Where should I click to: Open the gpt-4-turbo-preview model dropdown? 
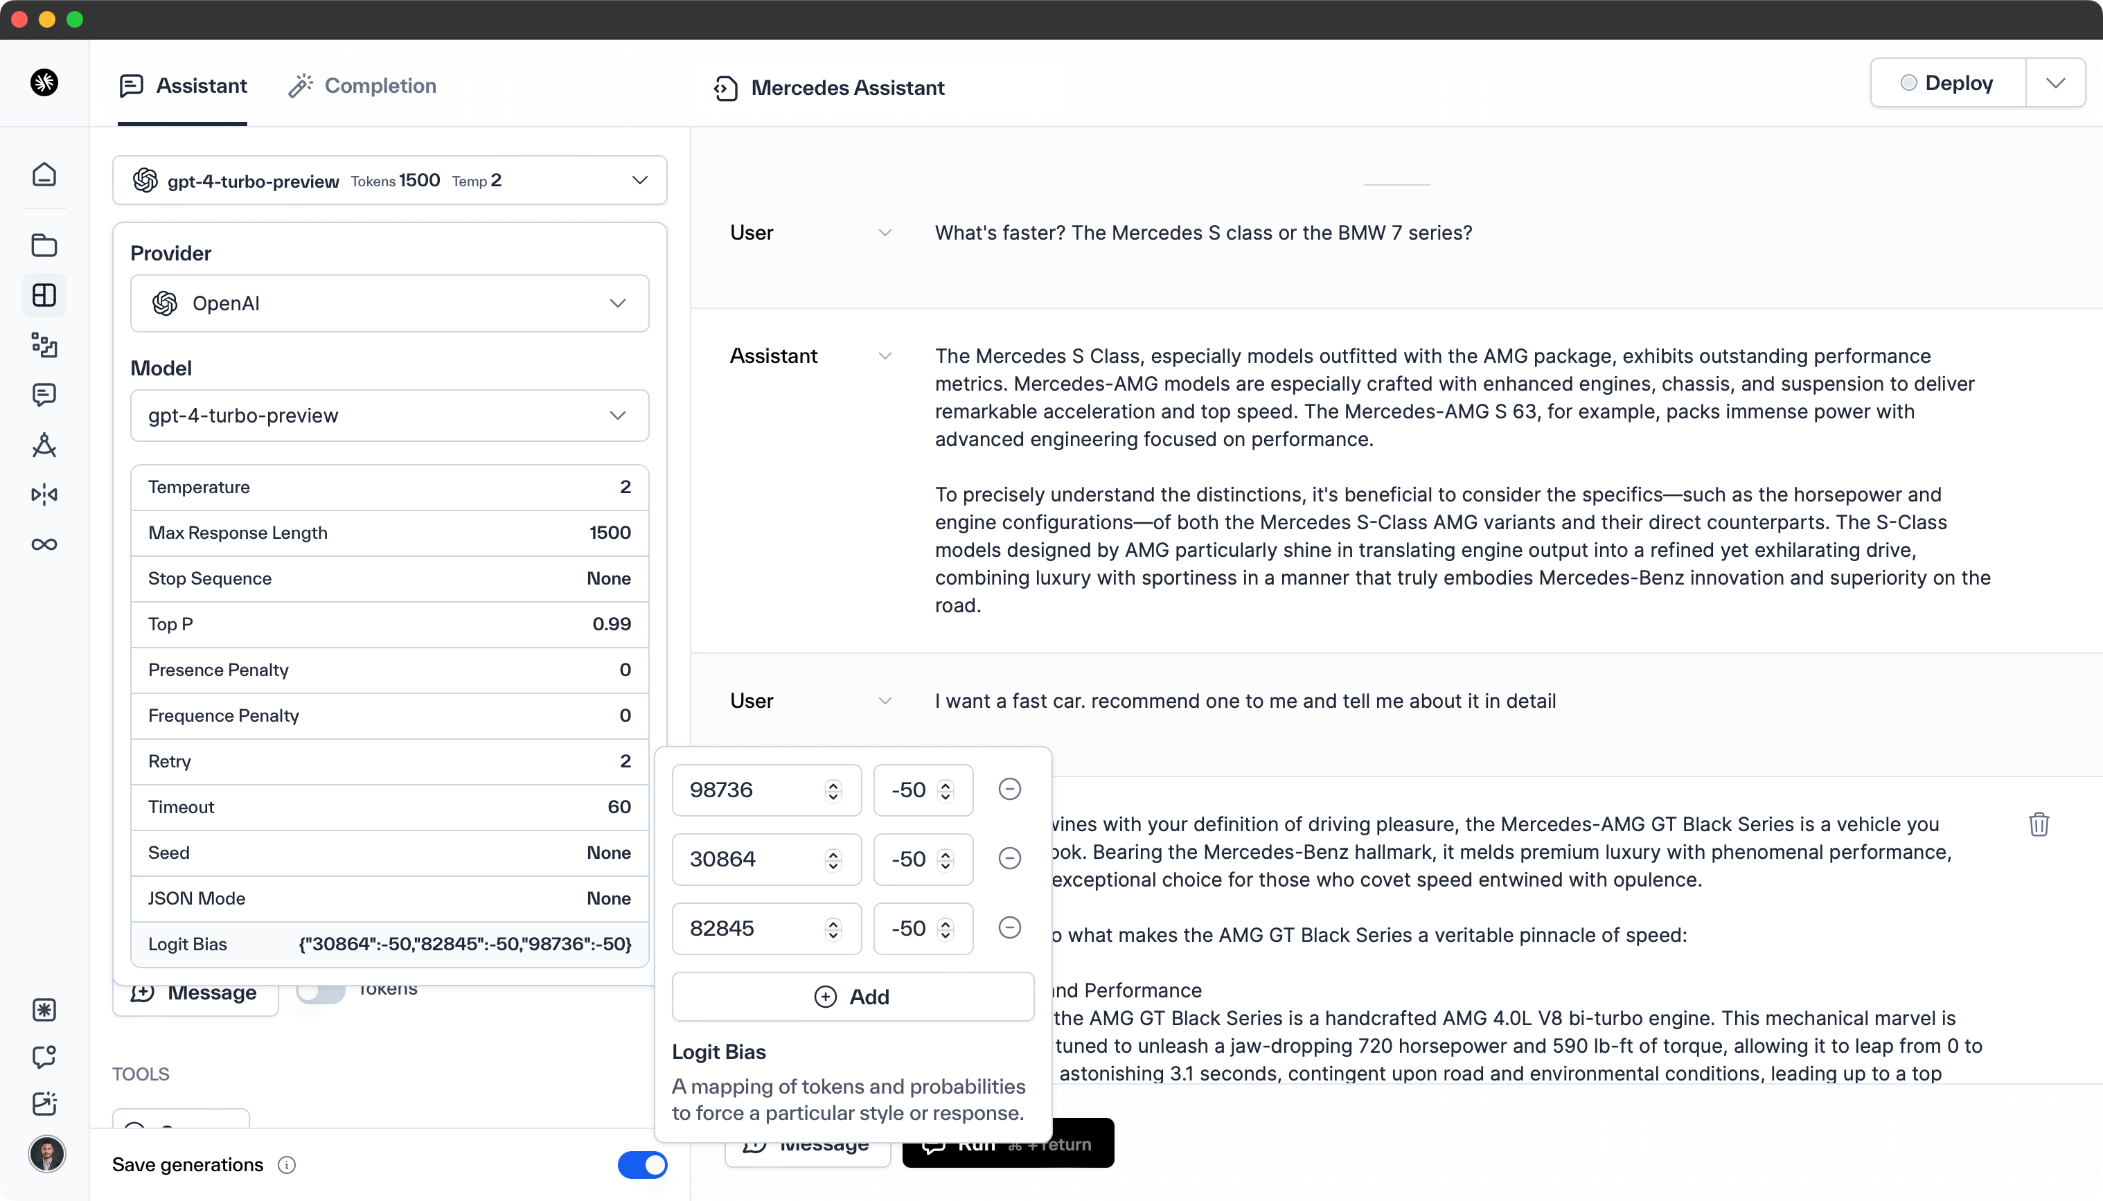389,416
